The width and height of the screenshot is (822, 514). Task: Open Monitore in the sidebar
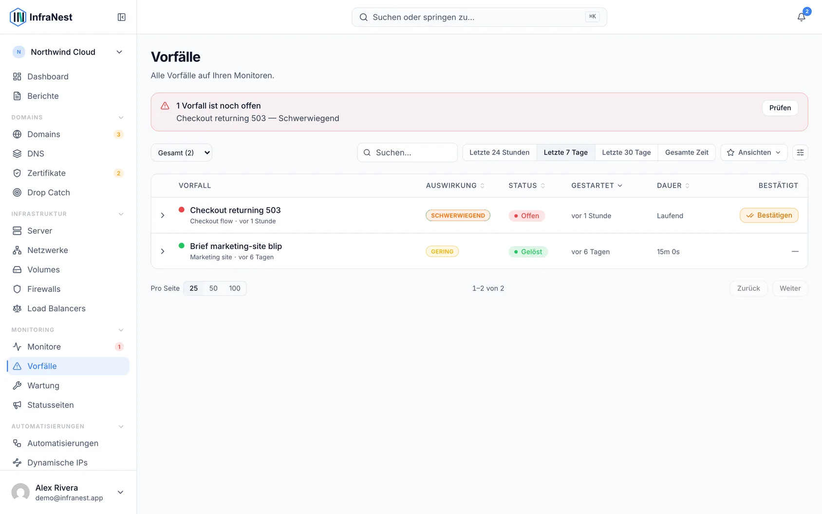[x=68, y=346]
